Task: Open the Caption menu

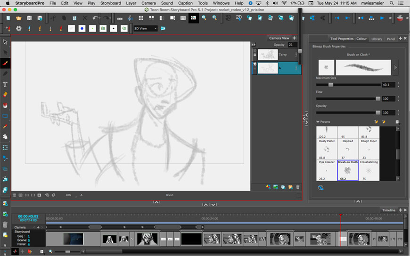Action: [x=185, y=3]
